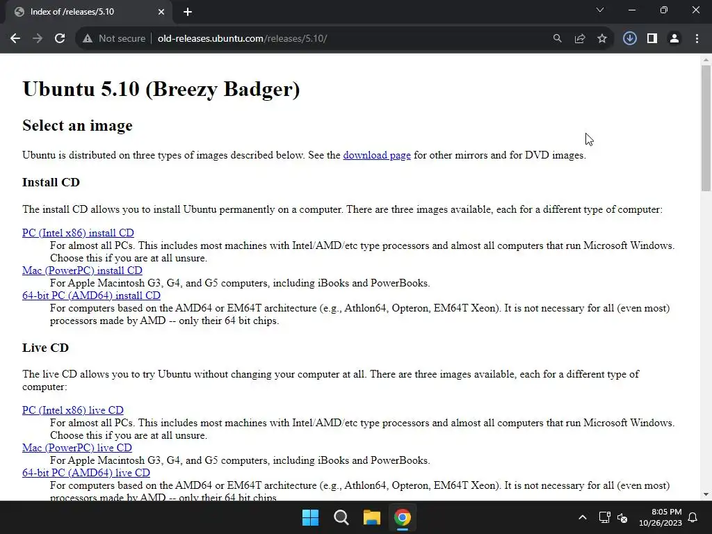View the Not secure site warning
The height and width of the screenshot is (534, 712).
(114, 39)
